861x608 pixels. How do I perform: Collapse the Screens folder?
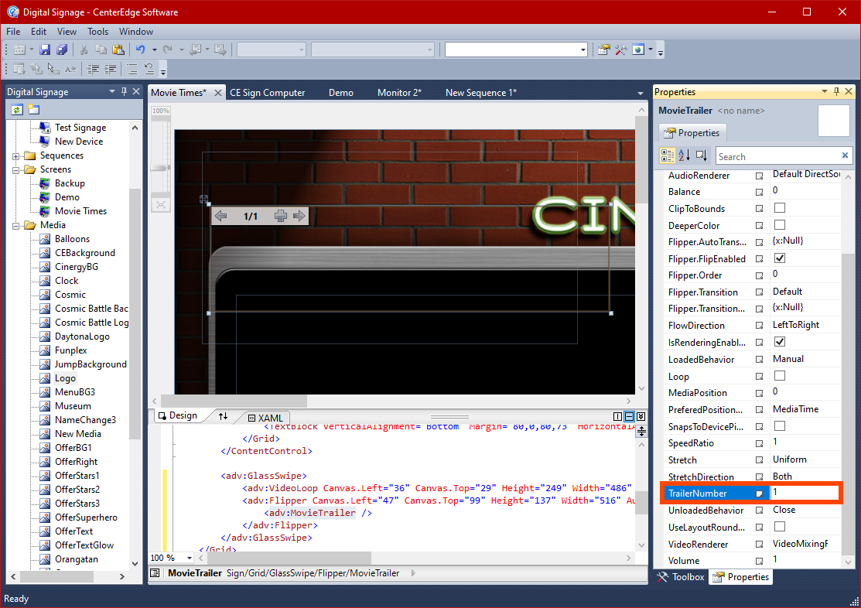[16, 169]
